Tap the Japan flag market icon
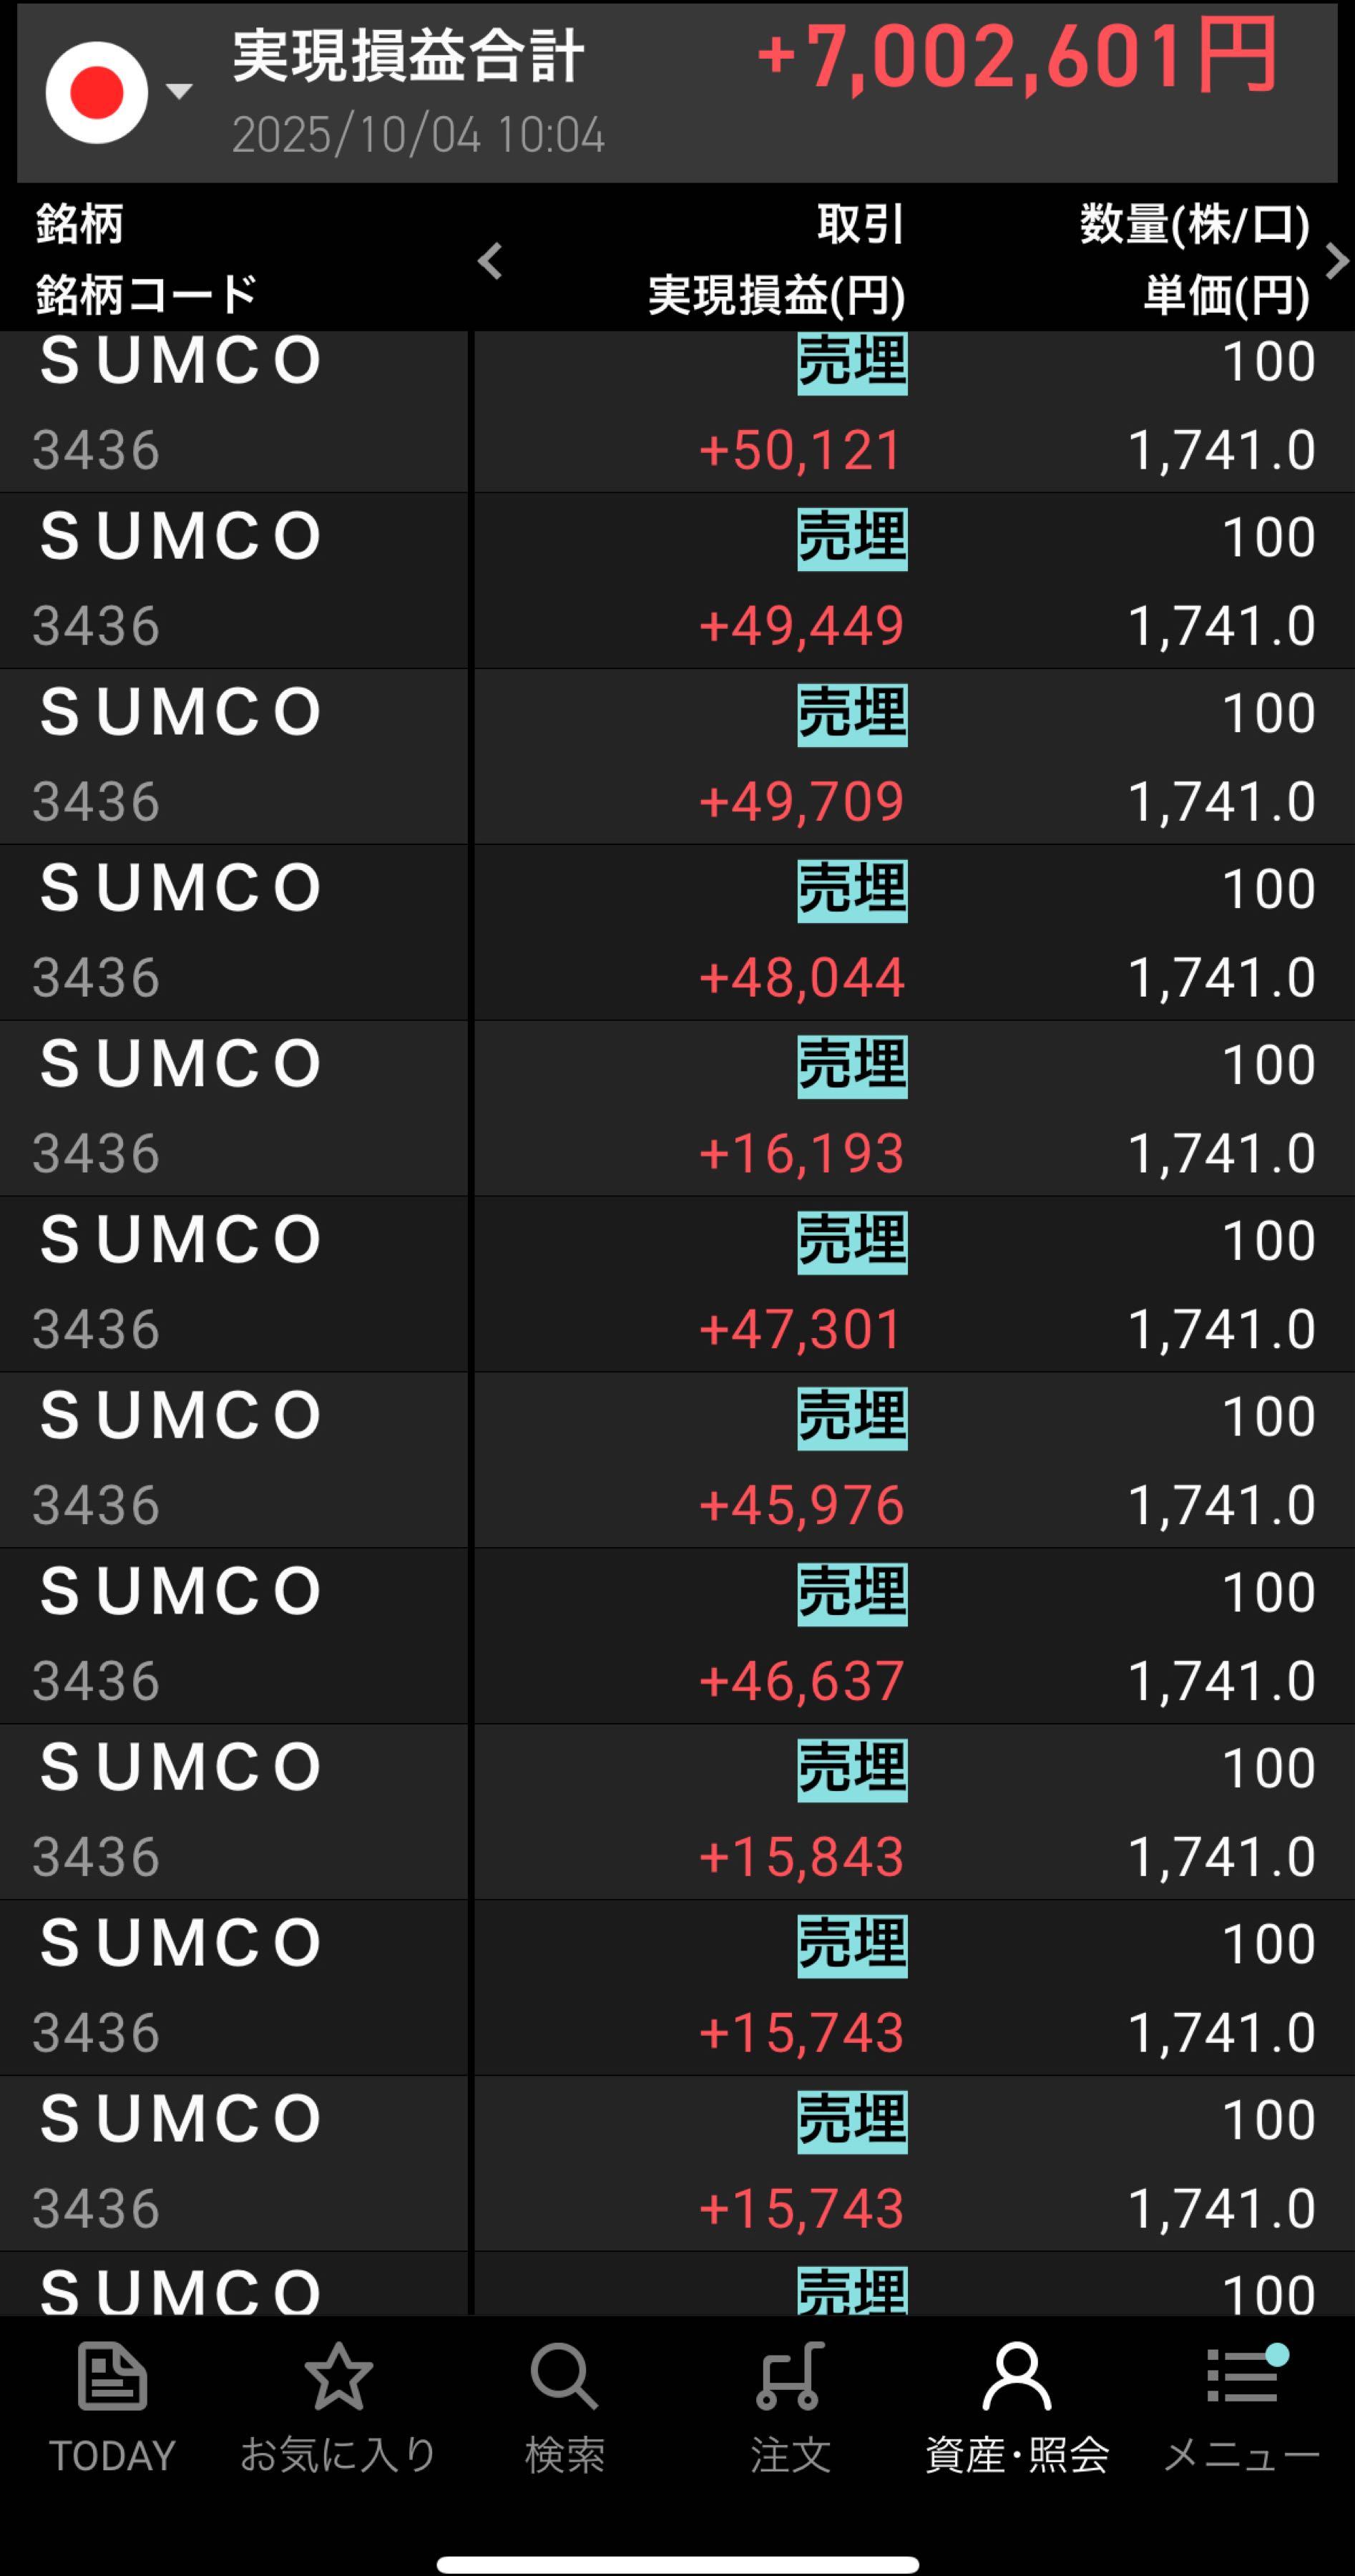Image resolution: width=1355 pixels, height=2576 pixels. 97,93
